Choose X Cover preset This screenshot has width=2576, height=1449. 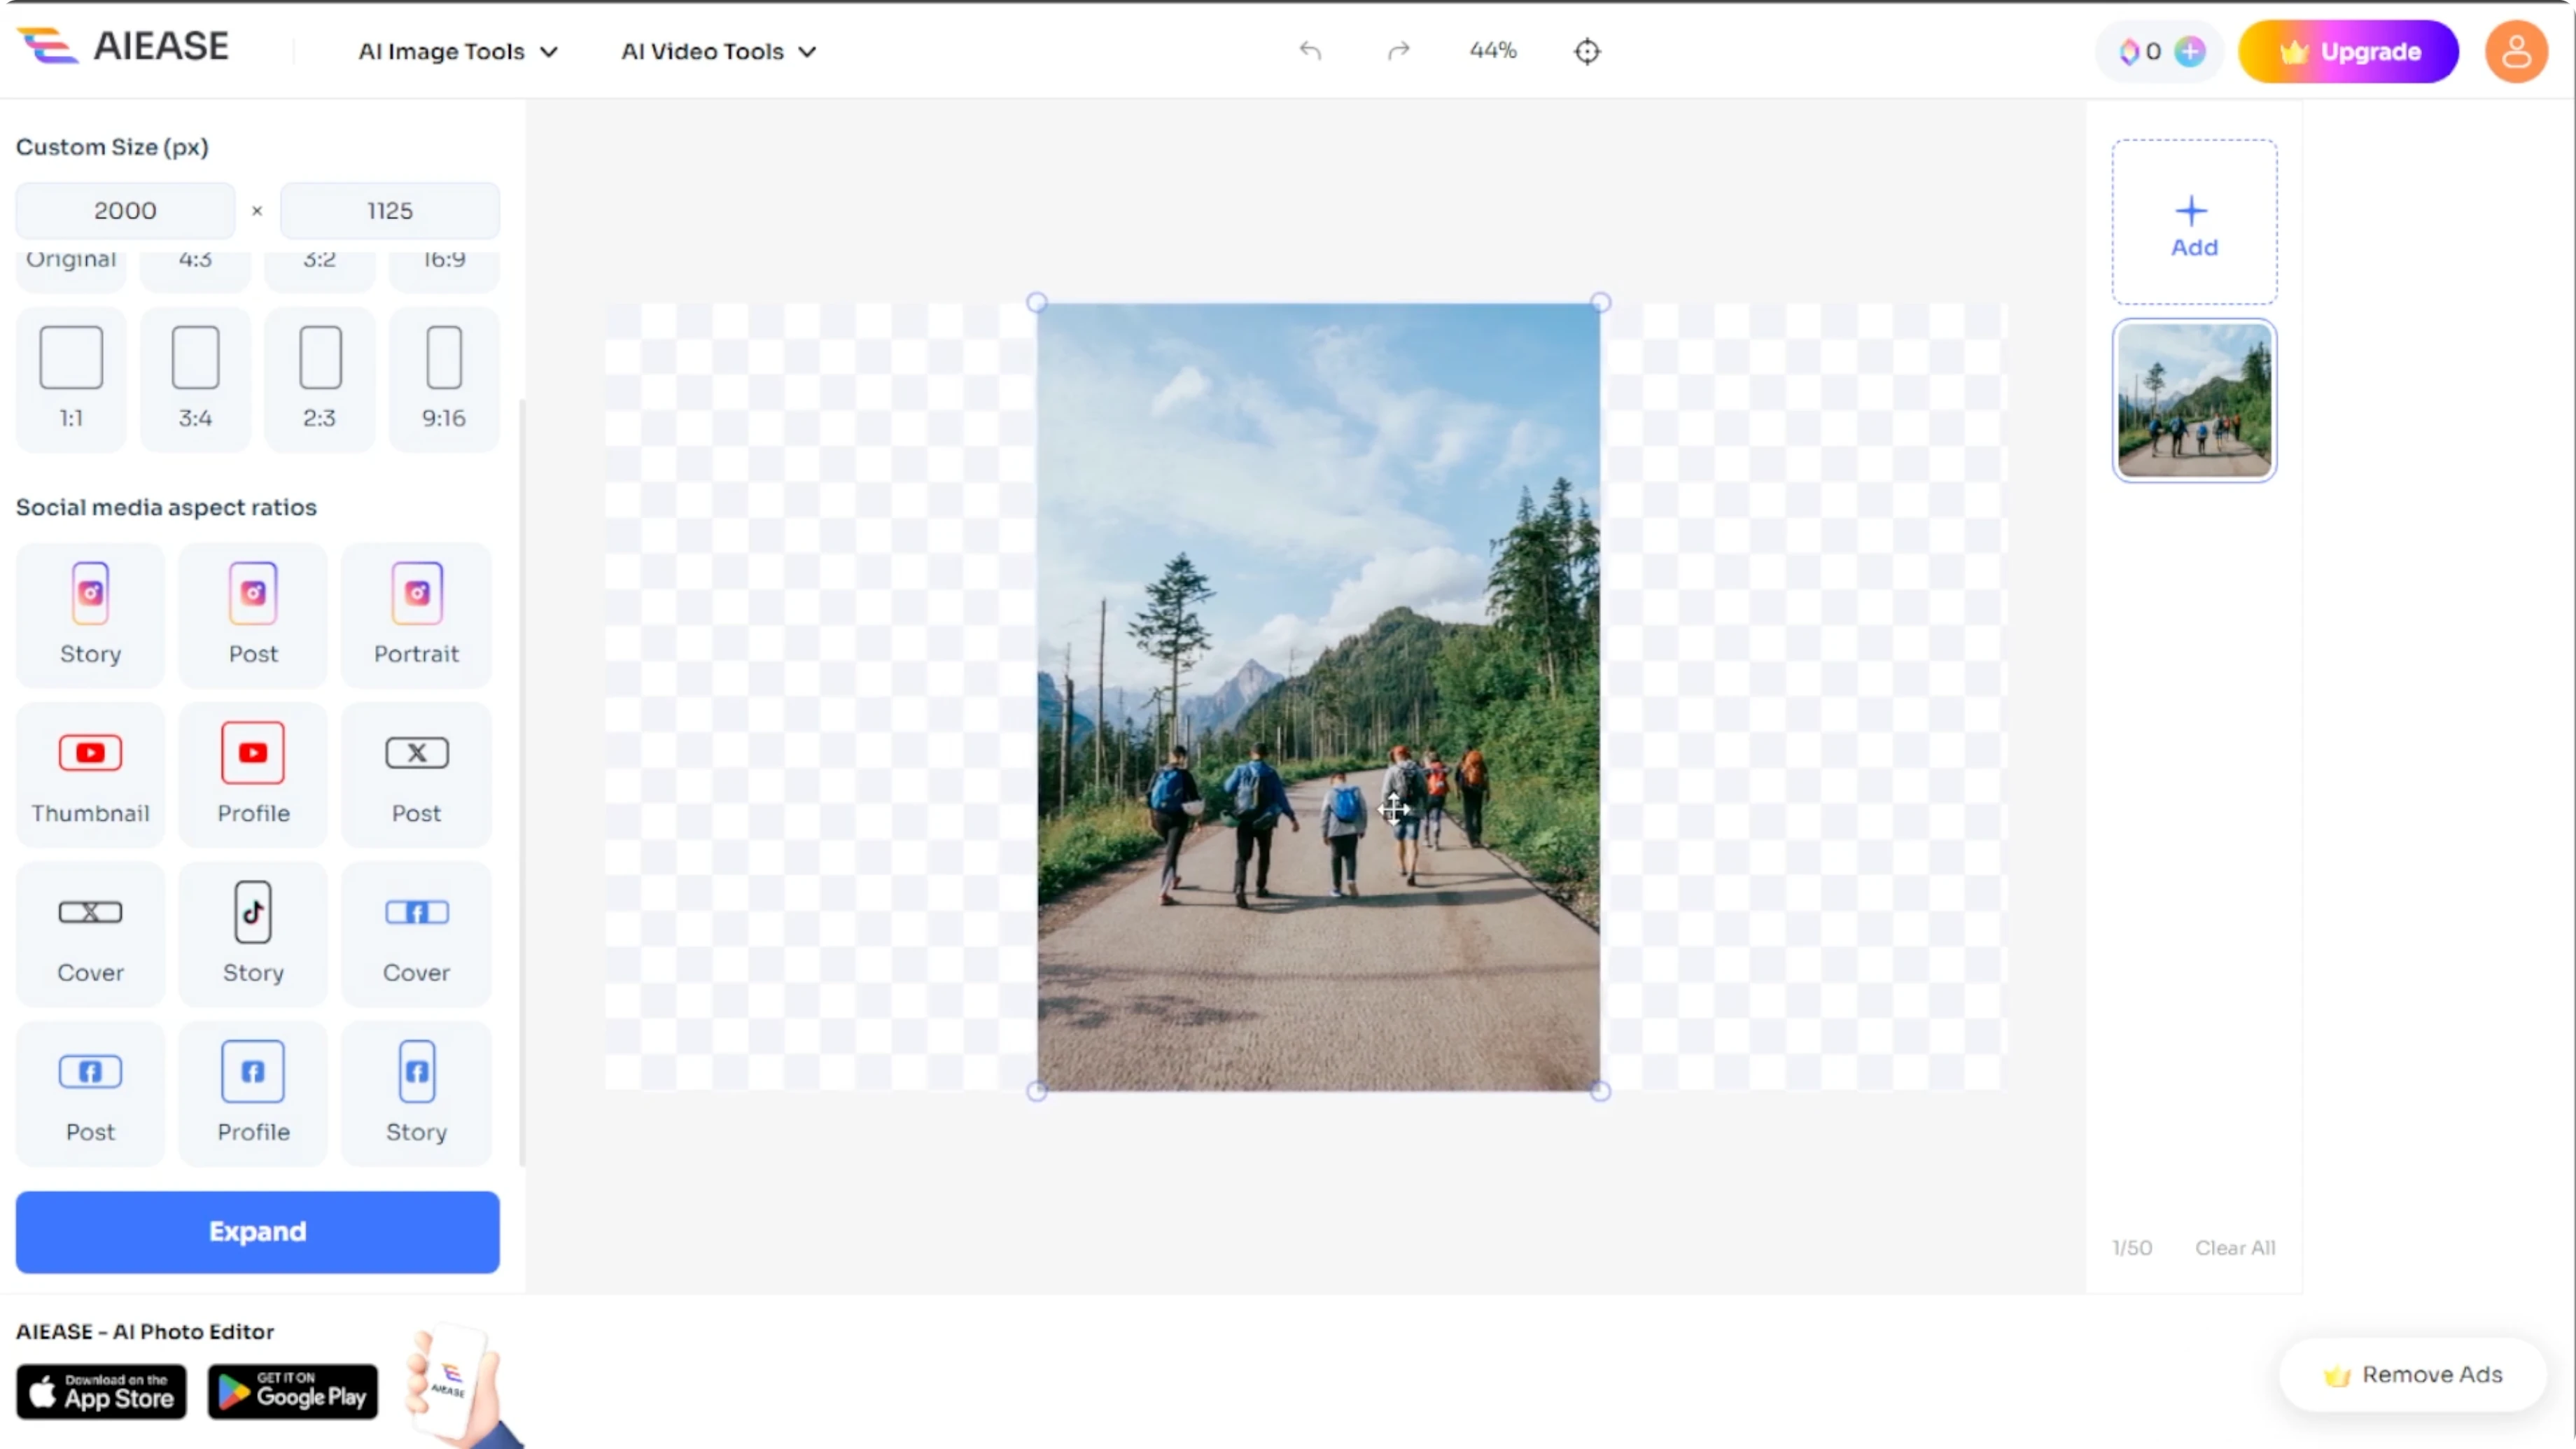coord(90,934)
